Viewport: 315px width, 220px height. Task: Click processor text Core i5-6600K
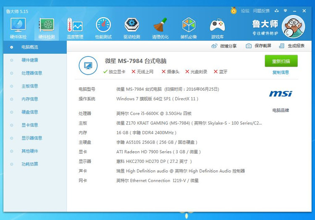154,113
